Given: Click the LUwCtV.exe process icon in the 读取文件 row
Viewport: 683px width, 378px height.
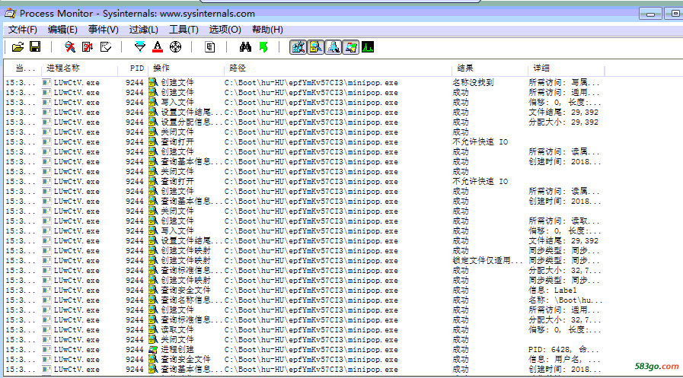Looking at the screenshot, I should (46, 329).
